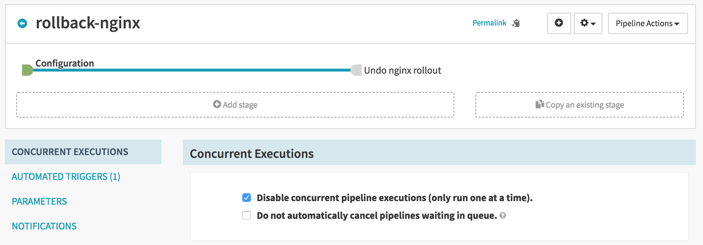Uncheck Disable concurrent pipeline executions
The image size is (703, 245).
[246, 198]
